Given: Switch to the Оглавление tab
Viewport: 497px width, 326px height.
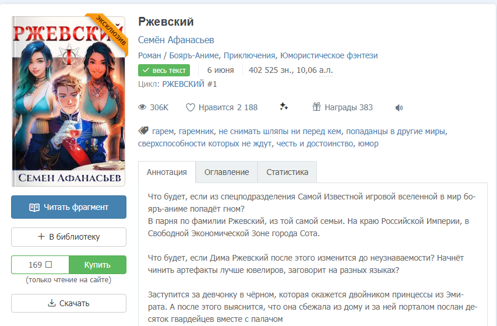Looking at the screenshot, I should click(227, 172).
